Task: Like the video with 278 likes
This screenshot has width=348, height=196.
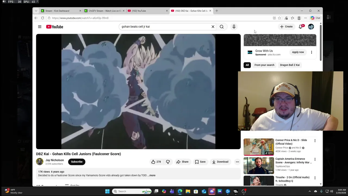Action: click(156, 162)
